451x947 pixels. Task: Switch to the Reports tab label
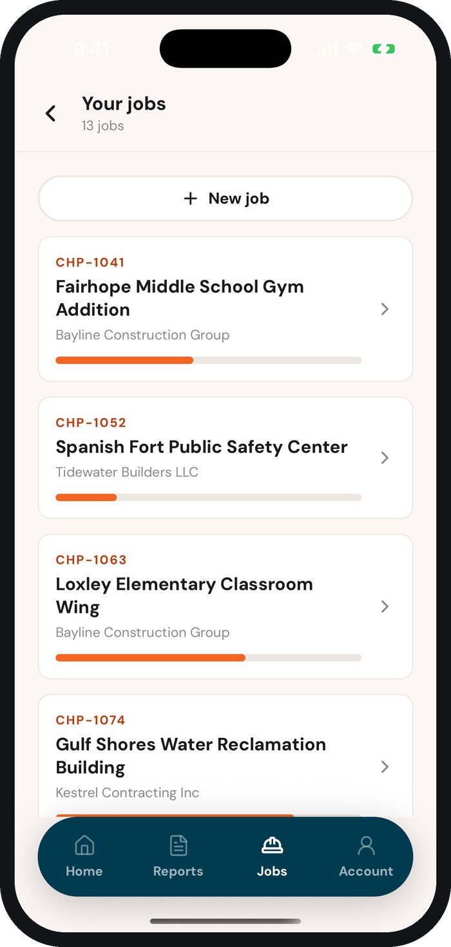pos(178,871)
